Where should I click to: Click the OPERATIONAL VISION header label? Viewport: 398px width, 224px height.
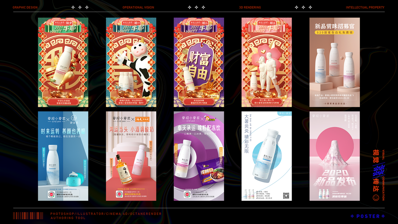(x=138, y=7)
